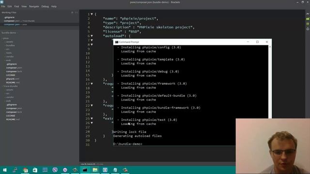
Task: Open the Windows Store taskbar icon
Action: click(x=35, y=170)
